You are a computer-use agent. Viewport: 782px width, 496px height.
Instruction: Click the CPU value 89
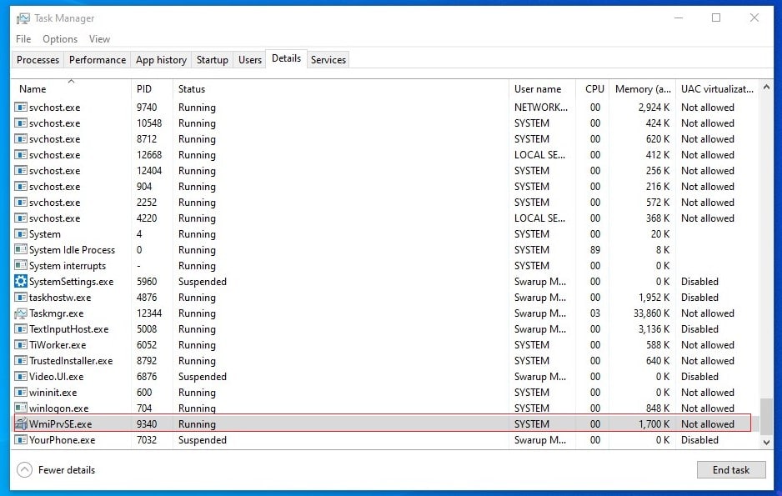point(595,250)
